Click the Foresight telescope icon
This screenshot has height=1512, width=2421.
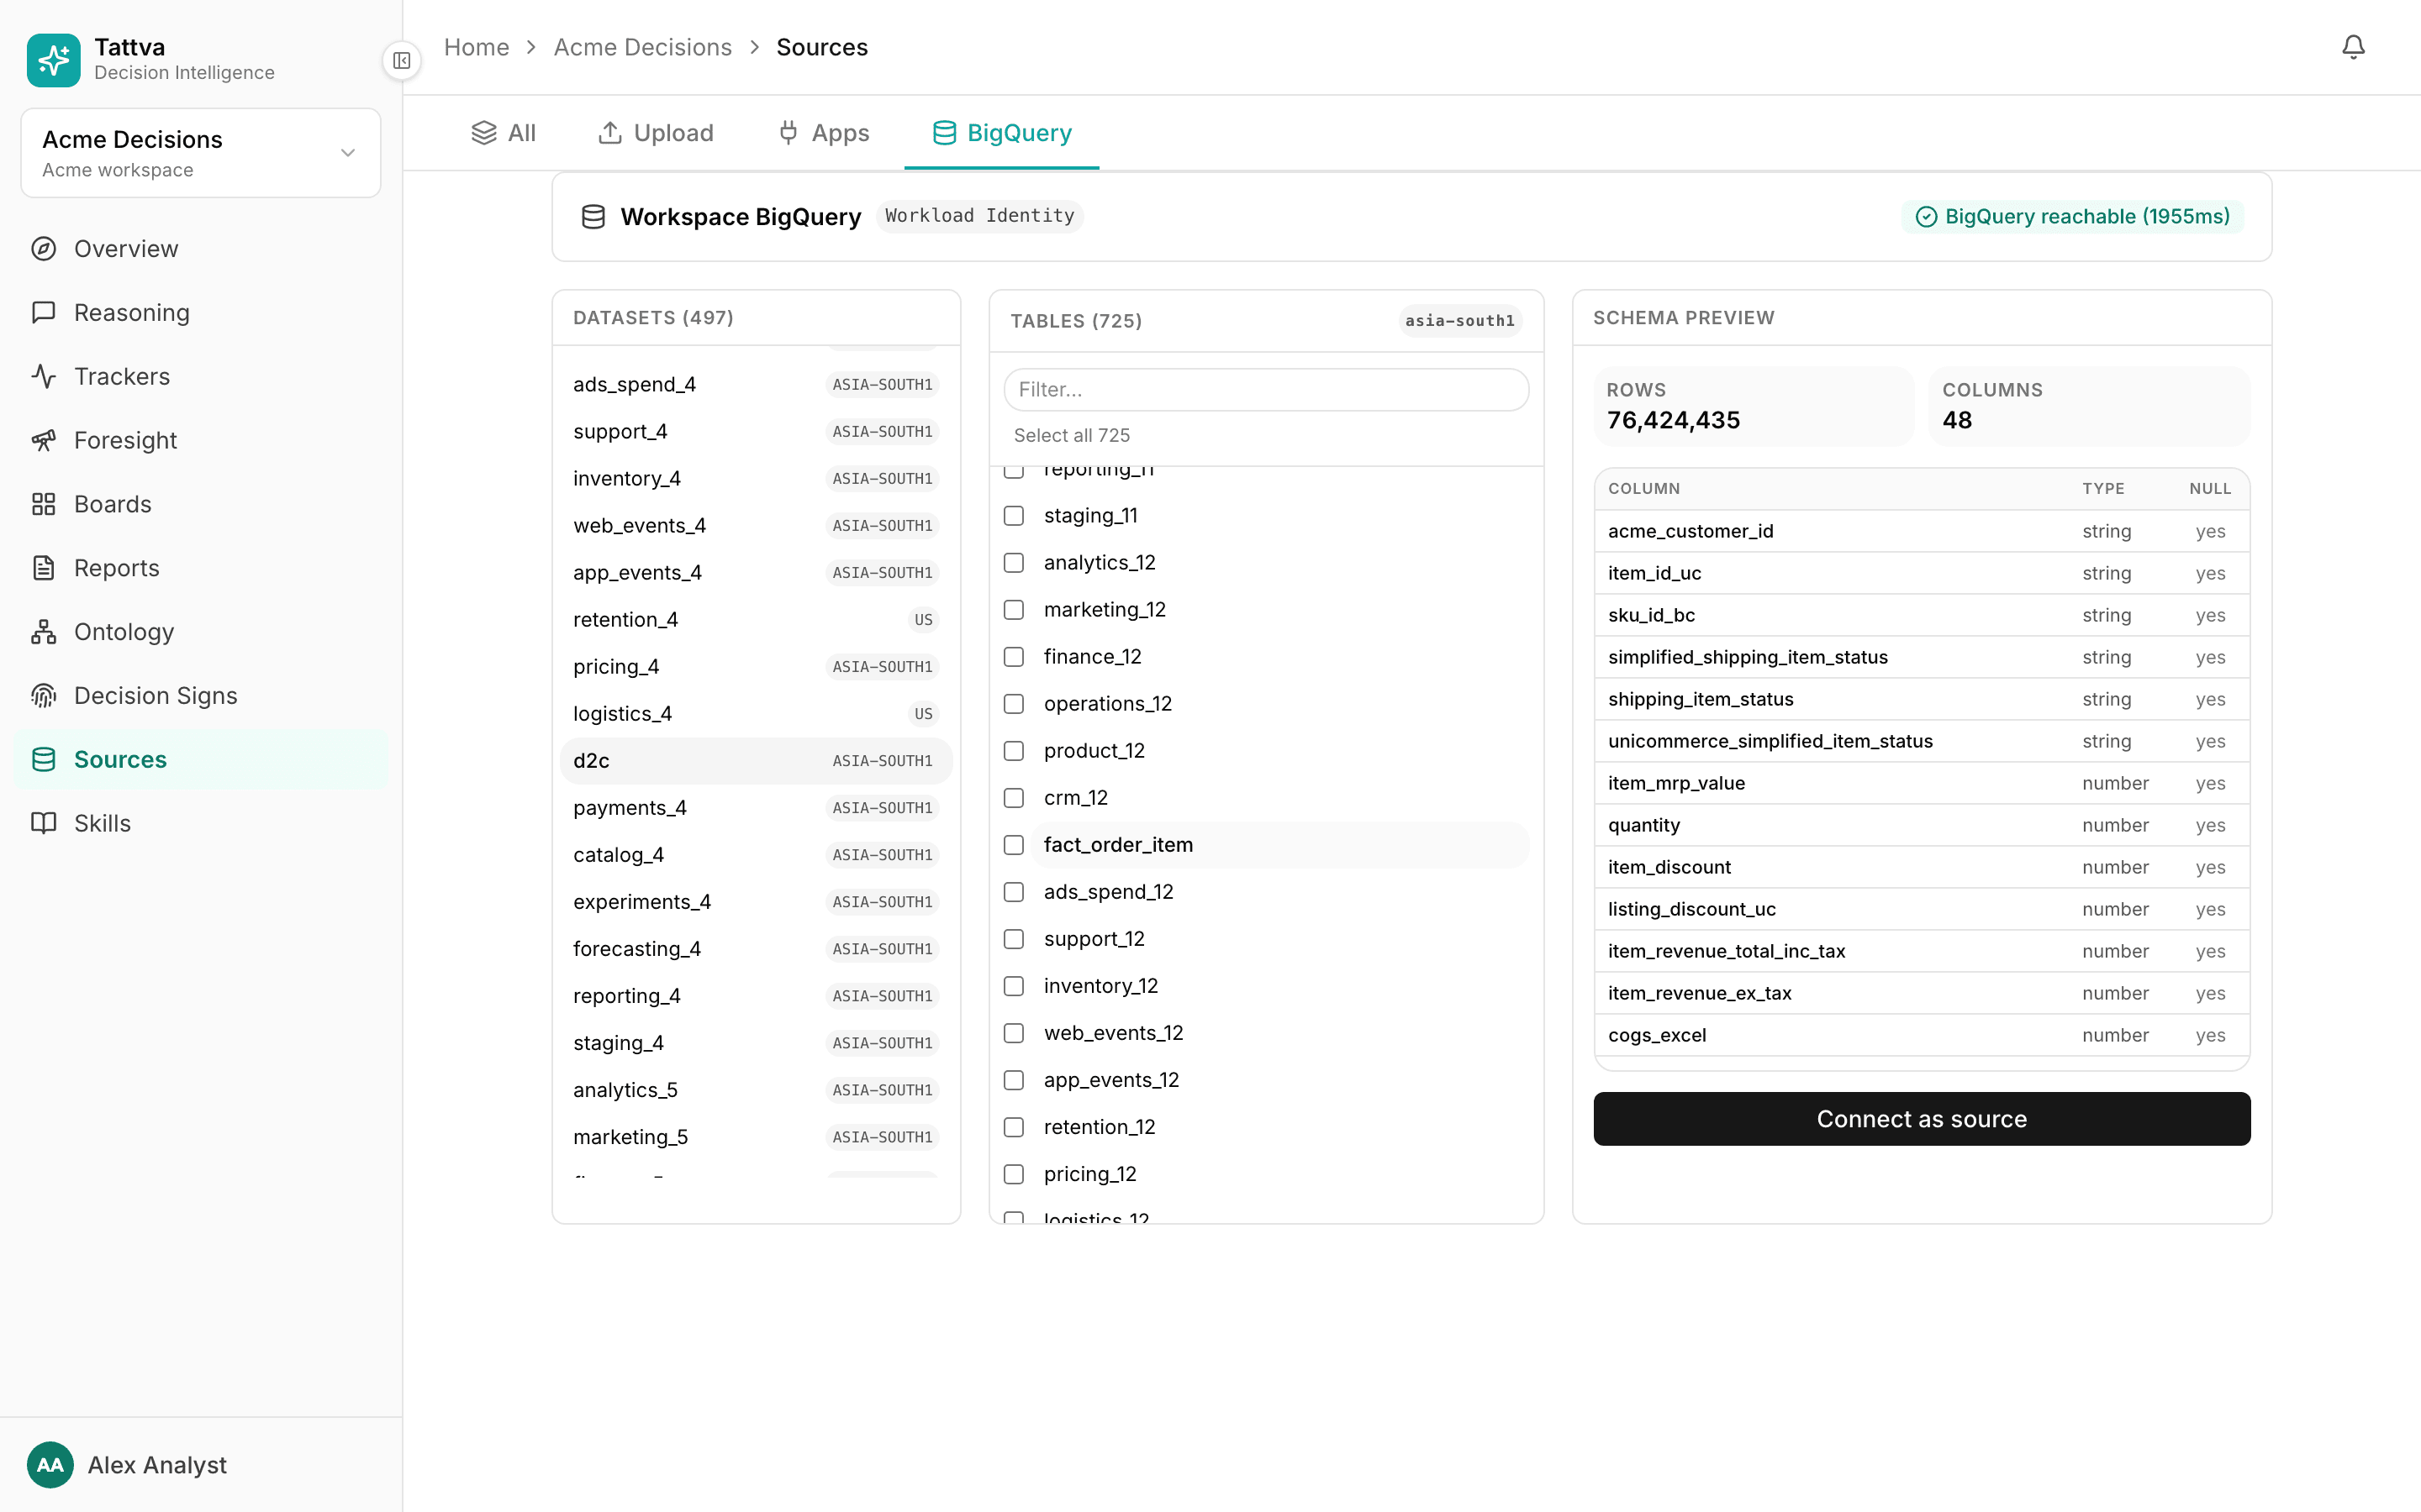[43, 440]
